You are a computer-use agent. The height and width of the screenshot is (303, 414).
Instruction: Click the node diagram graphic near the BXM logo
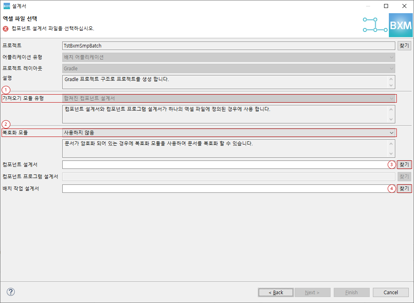(374, 24)
